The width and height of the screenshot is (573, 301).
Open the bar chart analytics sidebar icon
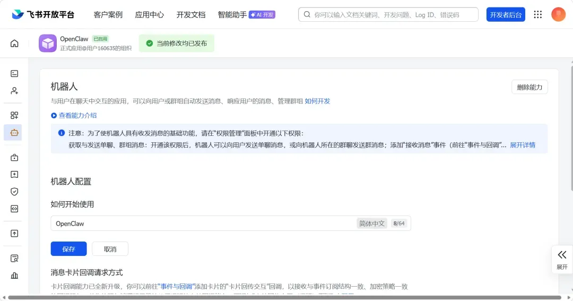pos(14,276)
